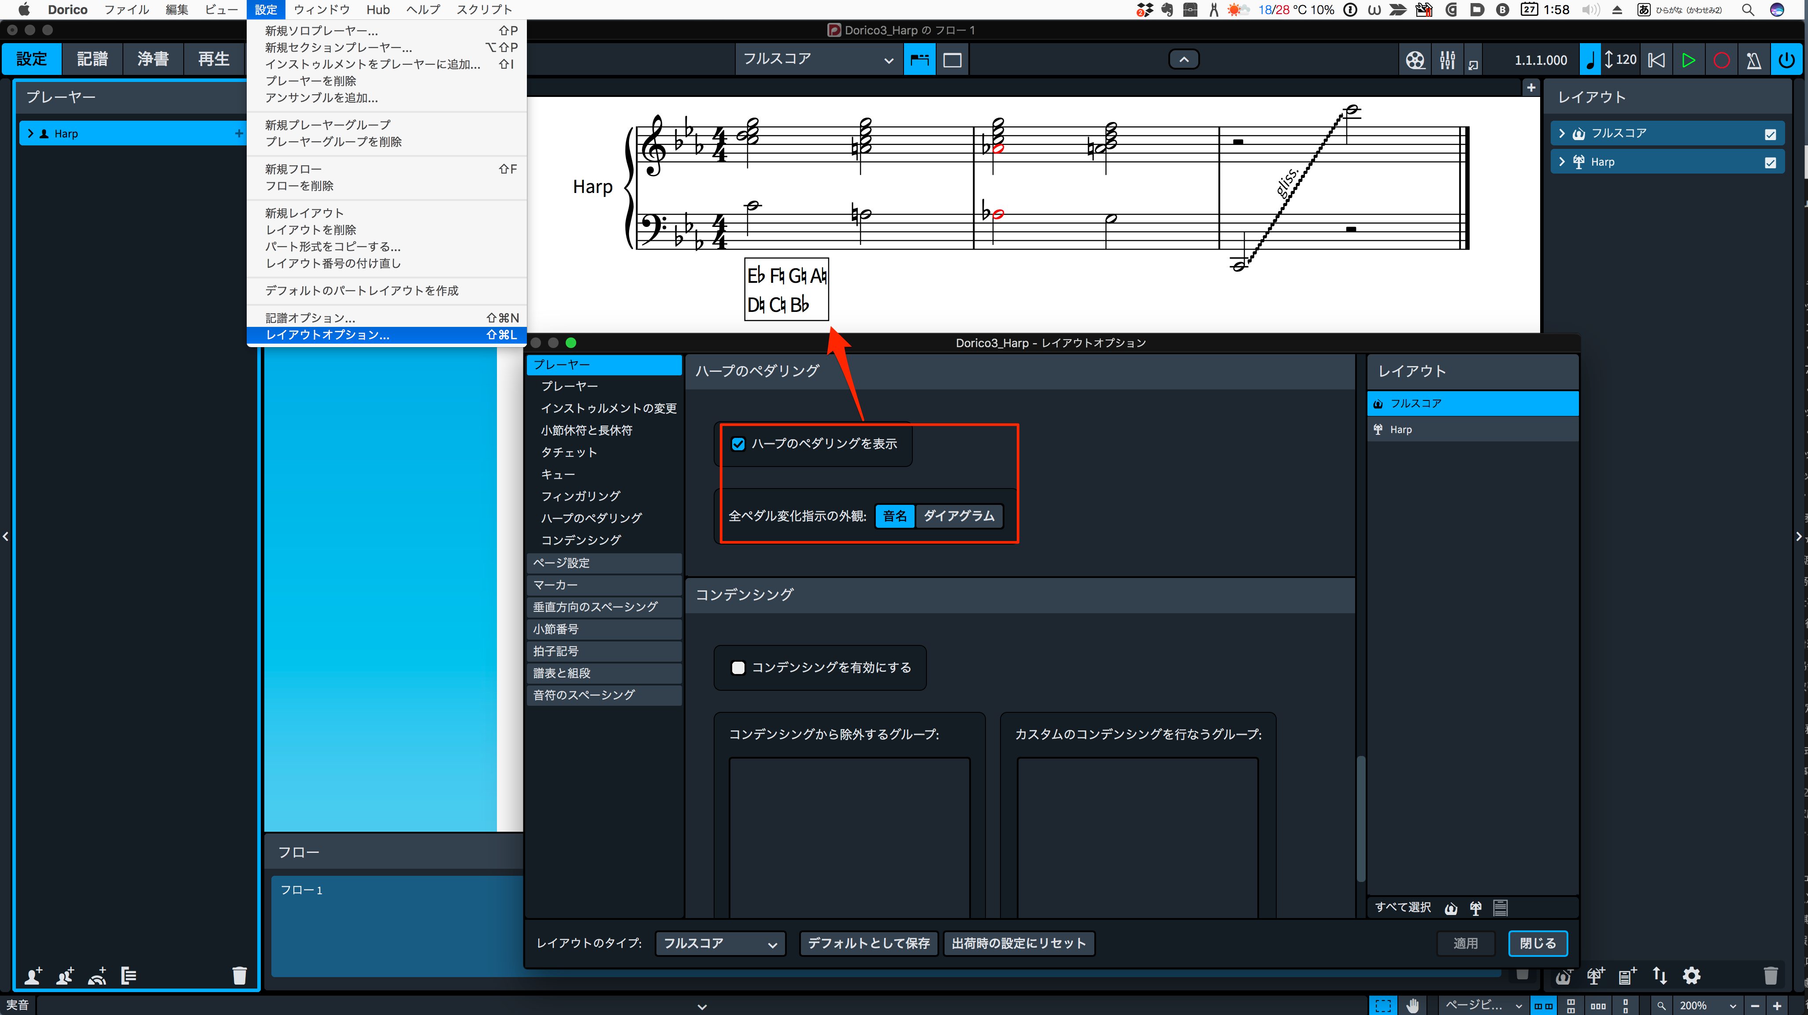
Task: Select galley view icon in toolbar
Action: (x=919, y=60)
